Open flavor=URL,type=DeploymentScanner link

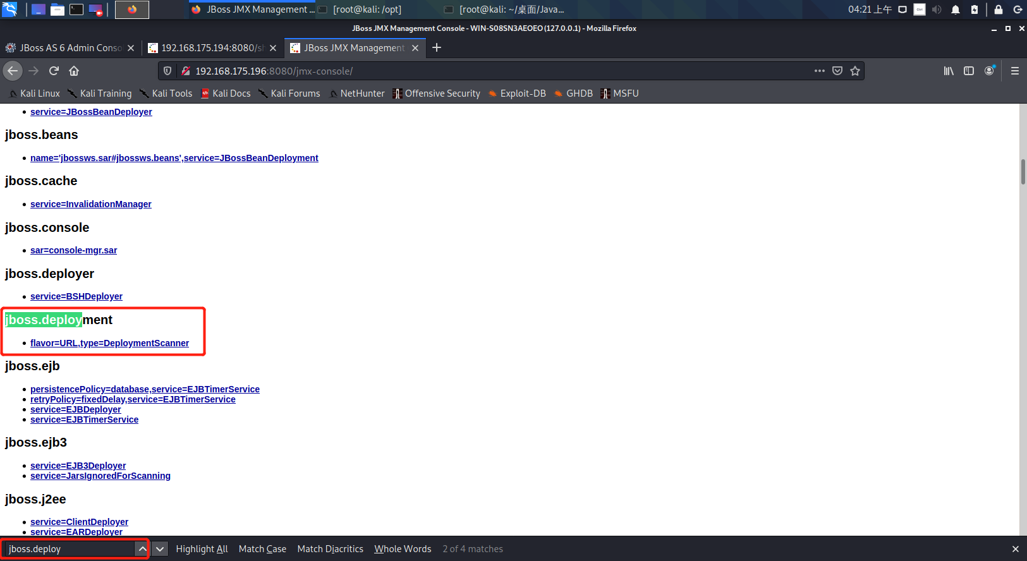(x=109, y=343)
